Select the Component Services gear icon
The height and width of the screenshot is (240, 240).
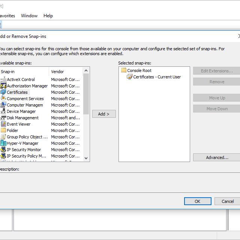click(3, 99)
